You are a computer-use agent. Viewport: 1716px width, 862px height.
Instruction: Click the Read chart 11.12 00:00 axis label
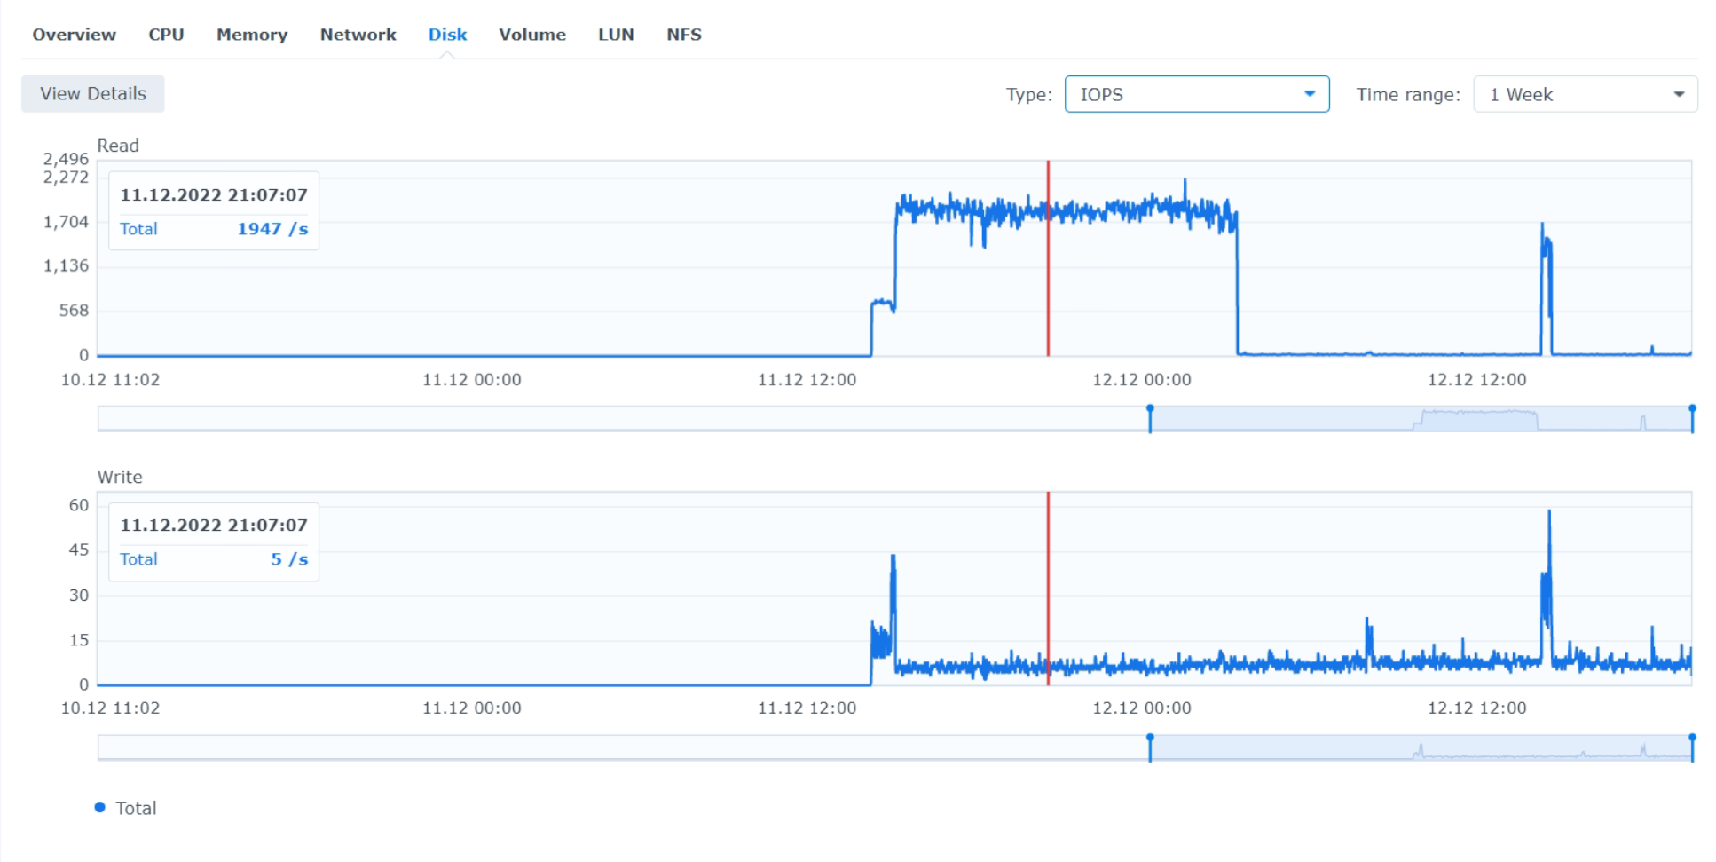pos(471,380)
